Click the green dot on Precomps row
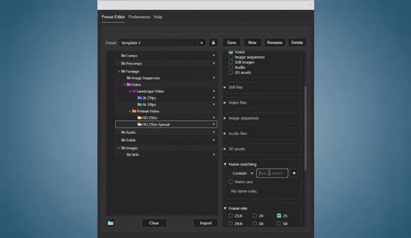Screen dimensions: 411x238 point(214,63)
